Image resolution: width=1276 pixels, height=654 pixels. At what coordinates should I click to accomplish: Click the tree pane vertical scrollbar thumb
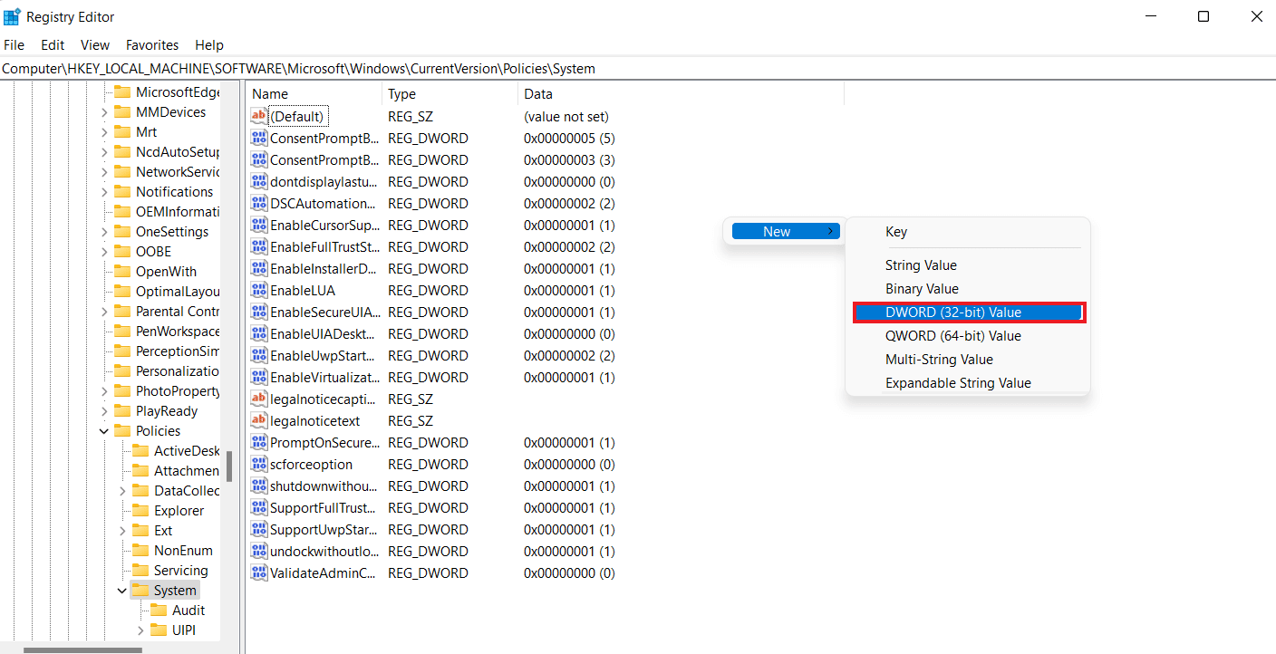pyautogui.click(x=229, y=466)
